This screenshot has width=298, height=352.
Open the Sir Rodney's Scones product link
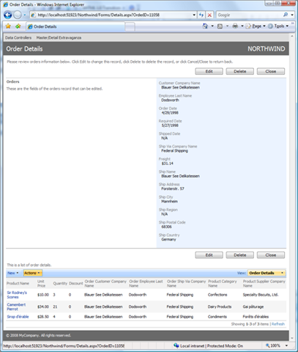point(17,295)
